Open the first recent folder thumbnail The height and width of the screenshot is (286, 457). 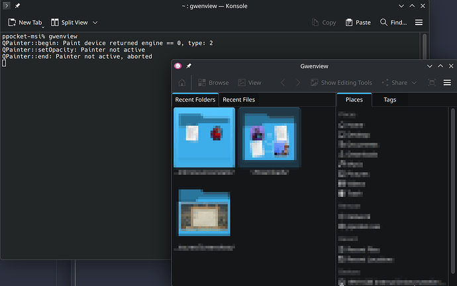[x=204, y=138]
